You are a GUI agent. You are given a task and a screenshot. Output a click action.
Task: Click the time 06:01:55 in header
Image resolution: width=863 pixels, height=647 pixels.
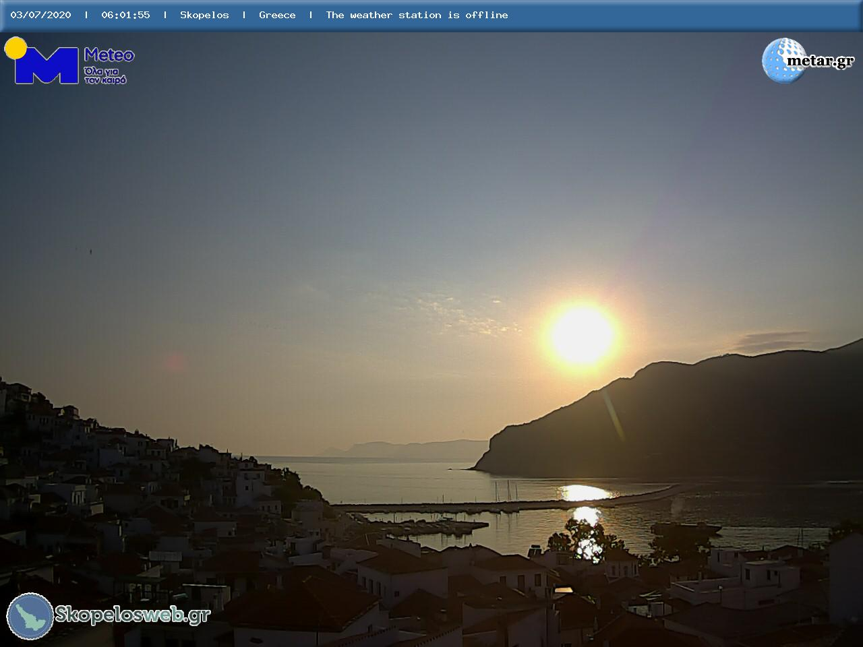[x=125, y=15]
